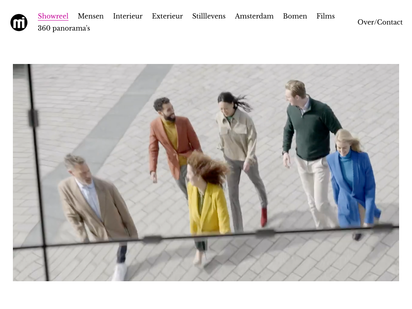Screen dimensions: 412x309
Task: Navigate to Stilllevens
Action: tap(208, 16)
